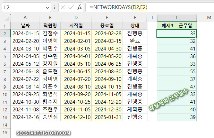Select column A header
214x138 pixels.
point(25,18)
